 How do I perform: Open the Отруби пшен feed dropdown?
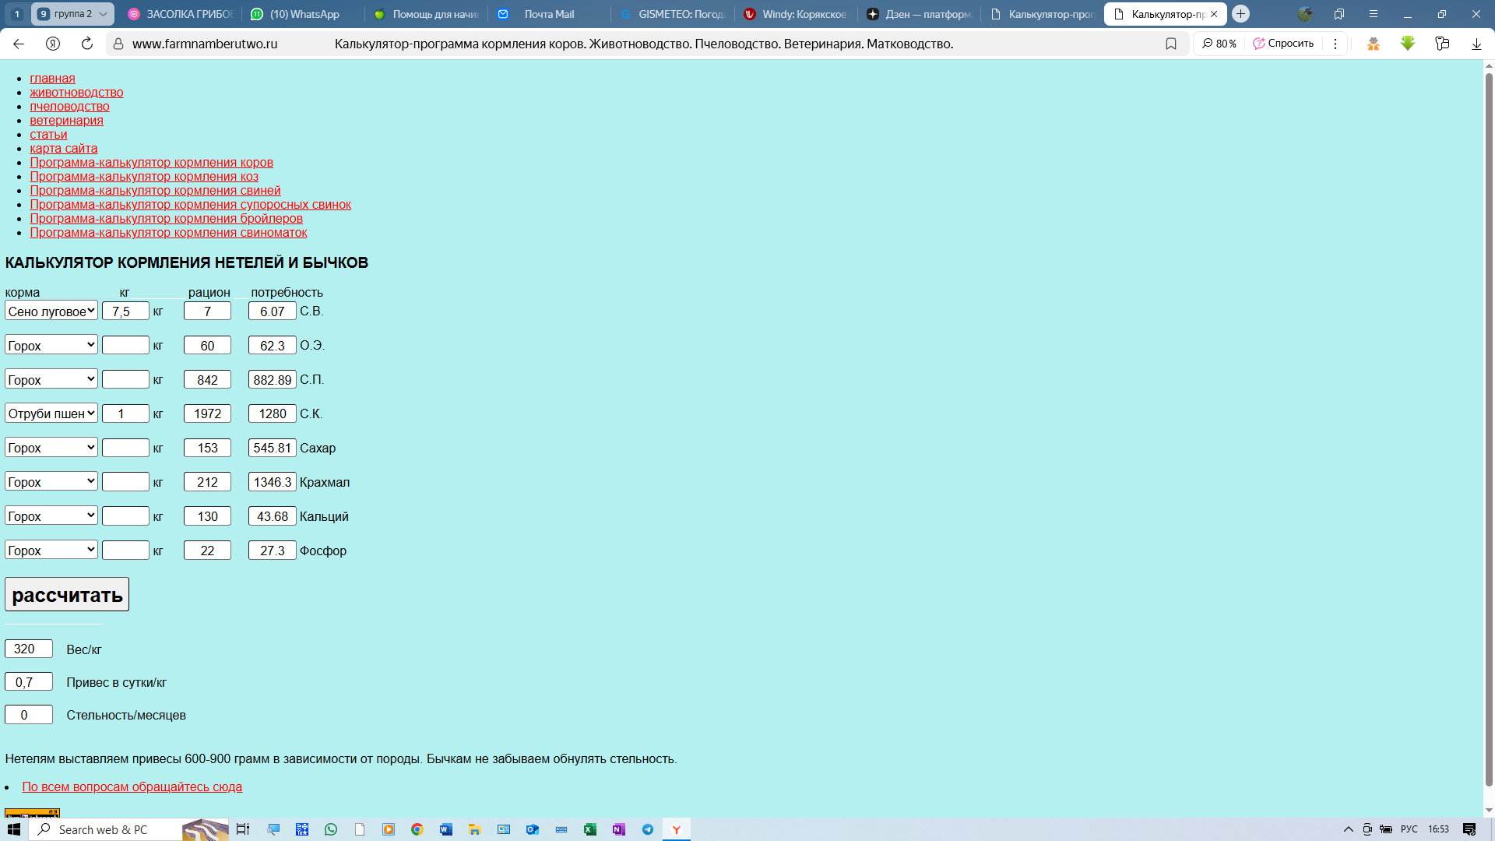tap(51, 413)
